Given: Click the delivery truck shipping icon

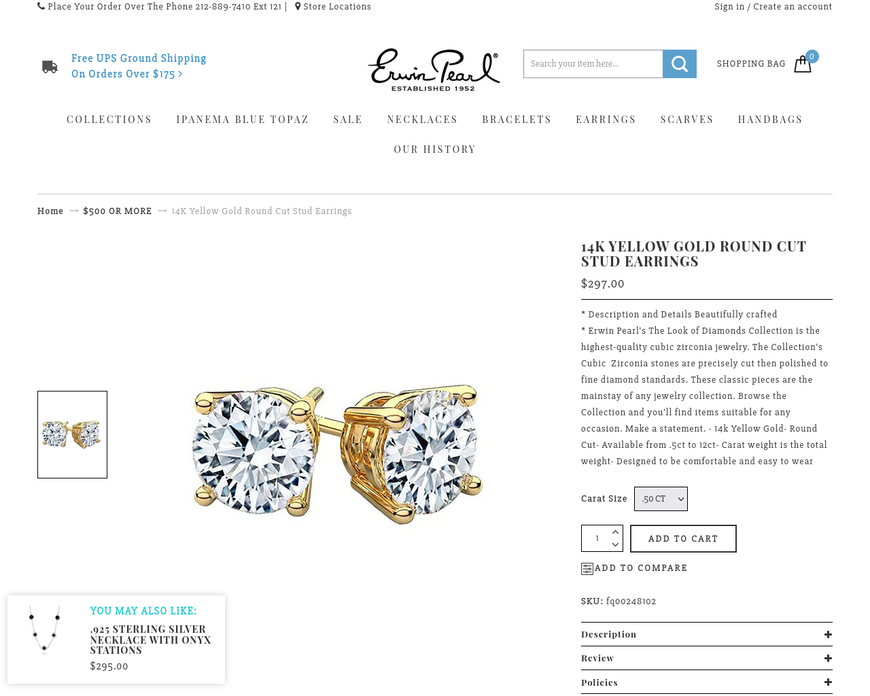Looking at the screenshot, I should [50, 67].
